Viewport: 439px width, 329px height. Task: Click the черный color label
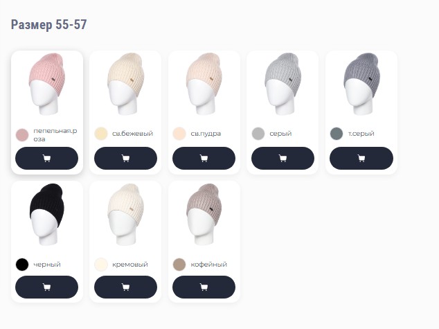click(47, 265)
